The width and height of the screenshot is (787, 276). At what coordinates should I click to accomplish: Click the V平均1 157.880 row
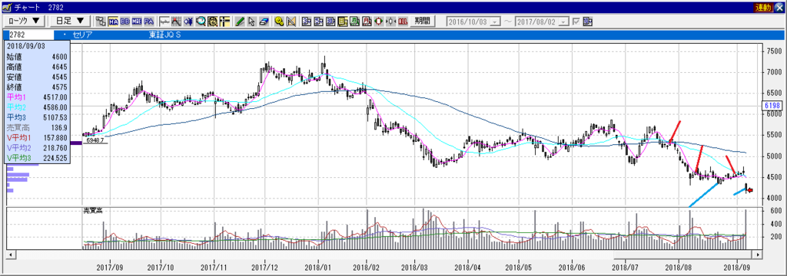(37, 138)
